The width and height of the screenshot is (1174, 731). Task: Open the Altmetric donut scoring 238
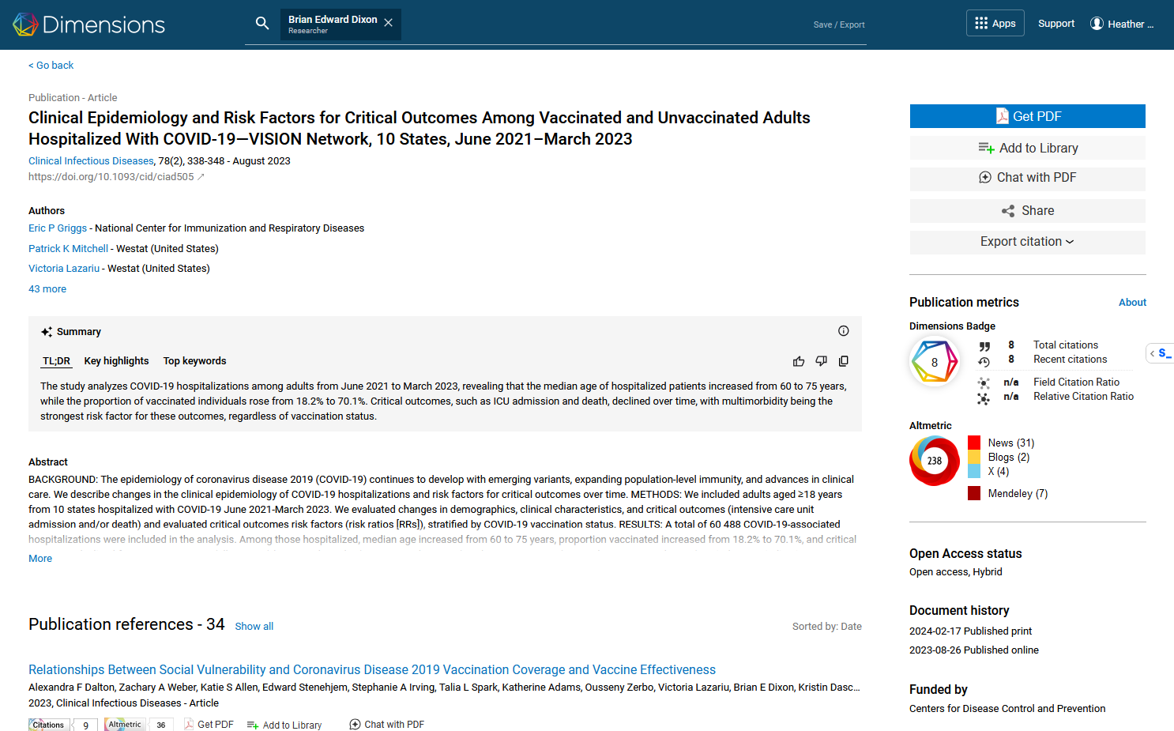click(935, 461)
